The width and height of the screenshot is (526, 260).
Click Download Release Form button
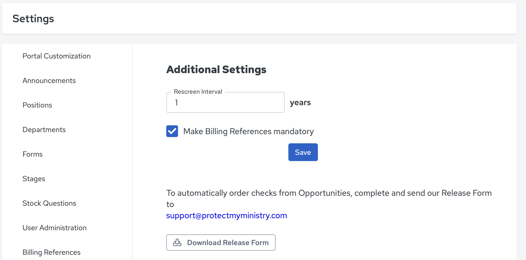[221, 243]
